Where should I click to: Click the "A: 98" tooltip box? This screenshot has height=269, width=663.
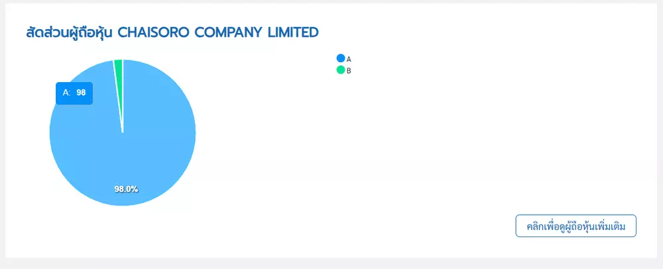pos(74,93)
